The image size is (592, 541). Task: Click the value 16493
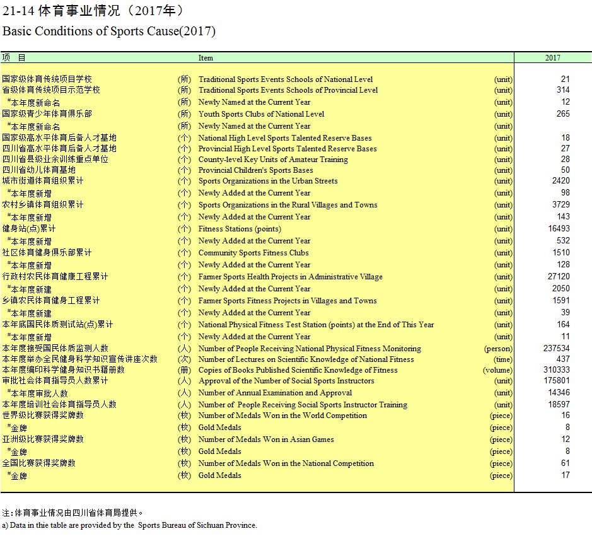click(559, 229)
